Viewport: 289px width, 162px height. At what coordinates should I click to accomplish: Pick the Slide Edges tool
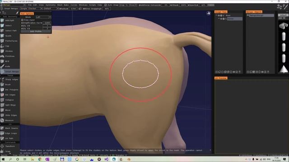point(10,115)
